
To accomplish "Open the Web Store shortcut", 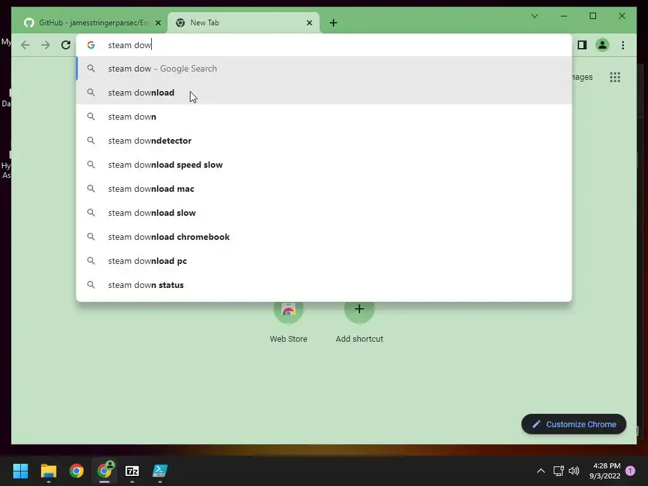I will pos(289,322).
